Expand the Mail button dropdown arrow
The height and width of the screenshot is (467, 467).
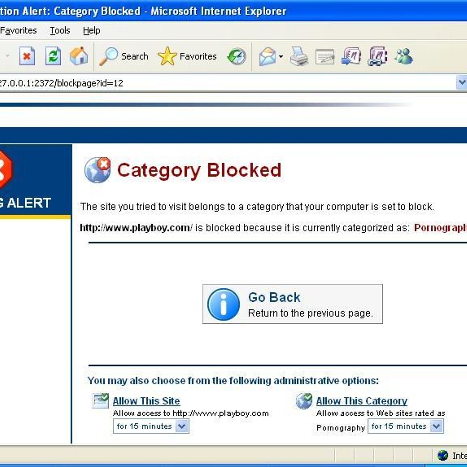(x=281, y=56)
